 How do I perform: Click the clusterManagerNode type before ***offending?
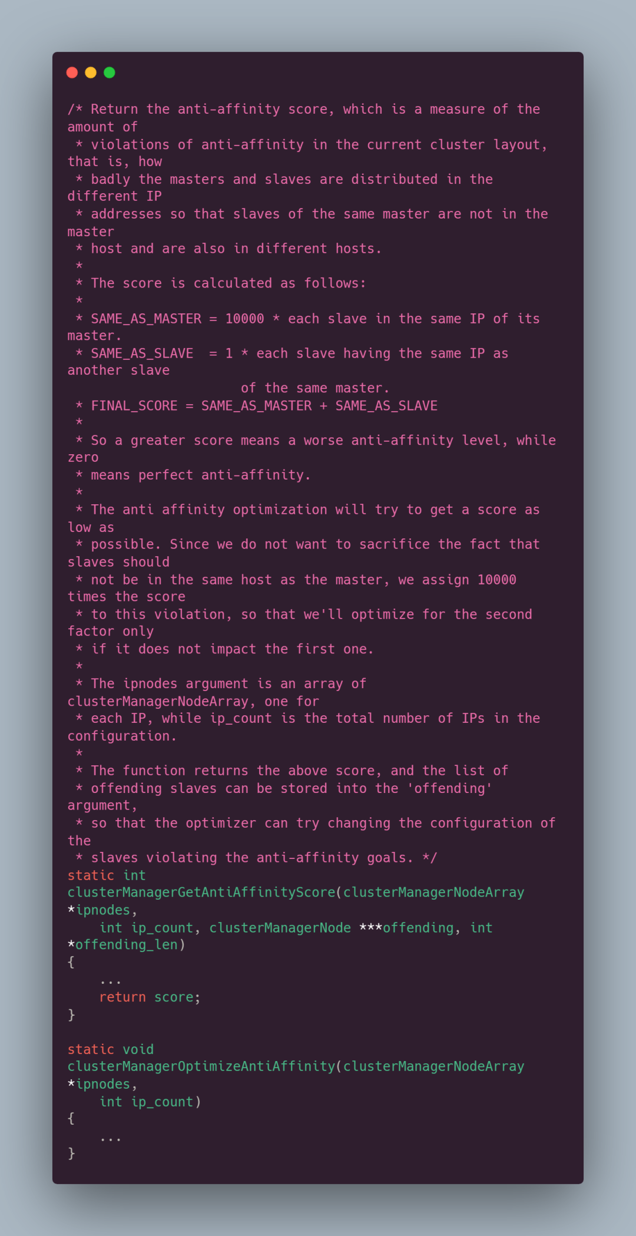(x=280, y=928)
